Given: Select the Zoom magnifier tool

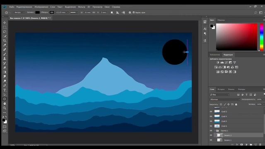Looking at the screenshot, I should pyautogui.click(x=5, y=108).
